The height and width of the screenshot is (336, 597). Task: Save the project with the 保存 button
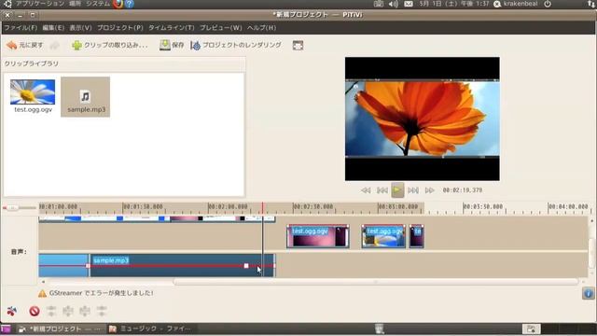(x=172, y=45)
